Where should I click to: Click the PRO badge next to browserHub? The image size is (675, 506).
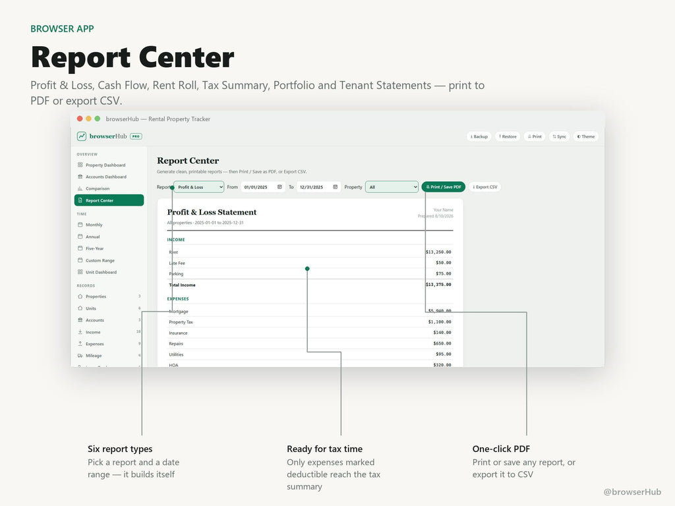click(x=136, y=136)
